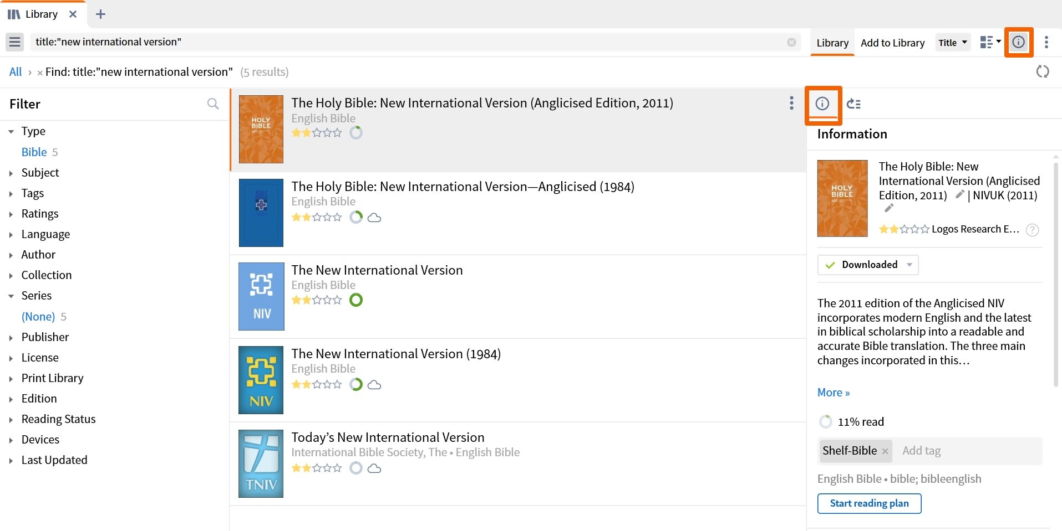This screenshot has width=1062, height=531.
Task: Set star rating in Information panel
Action: (904, 229)
